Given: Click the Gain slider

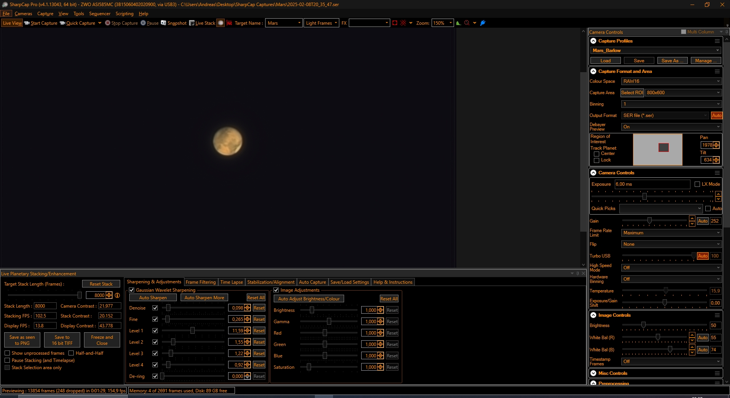Looking at the screenshot, I should pos(655,221).
